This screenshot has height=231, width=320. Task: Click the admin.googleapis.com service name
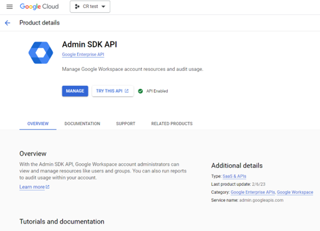point(261,200)
